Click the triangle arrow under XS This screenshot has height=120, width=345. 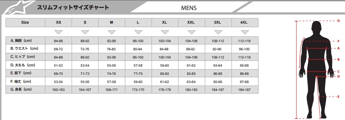tap(59, 32)
